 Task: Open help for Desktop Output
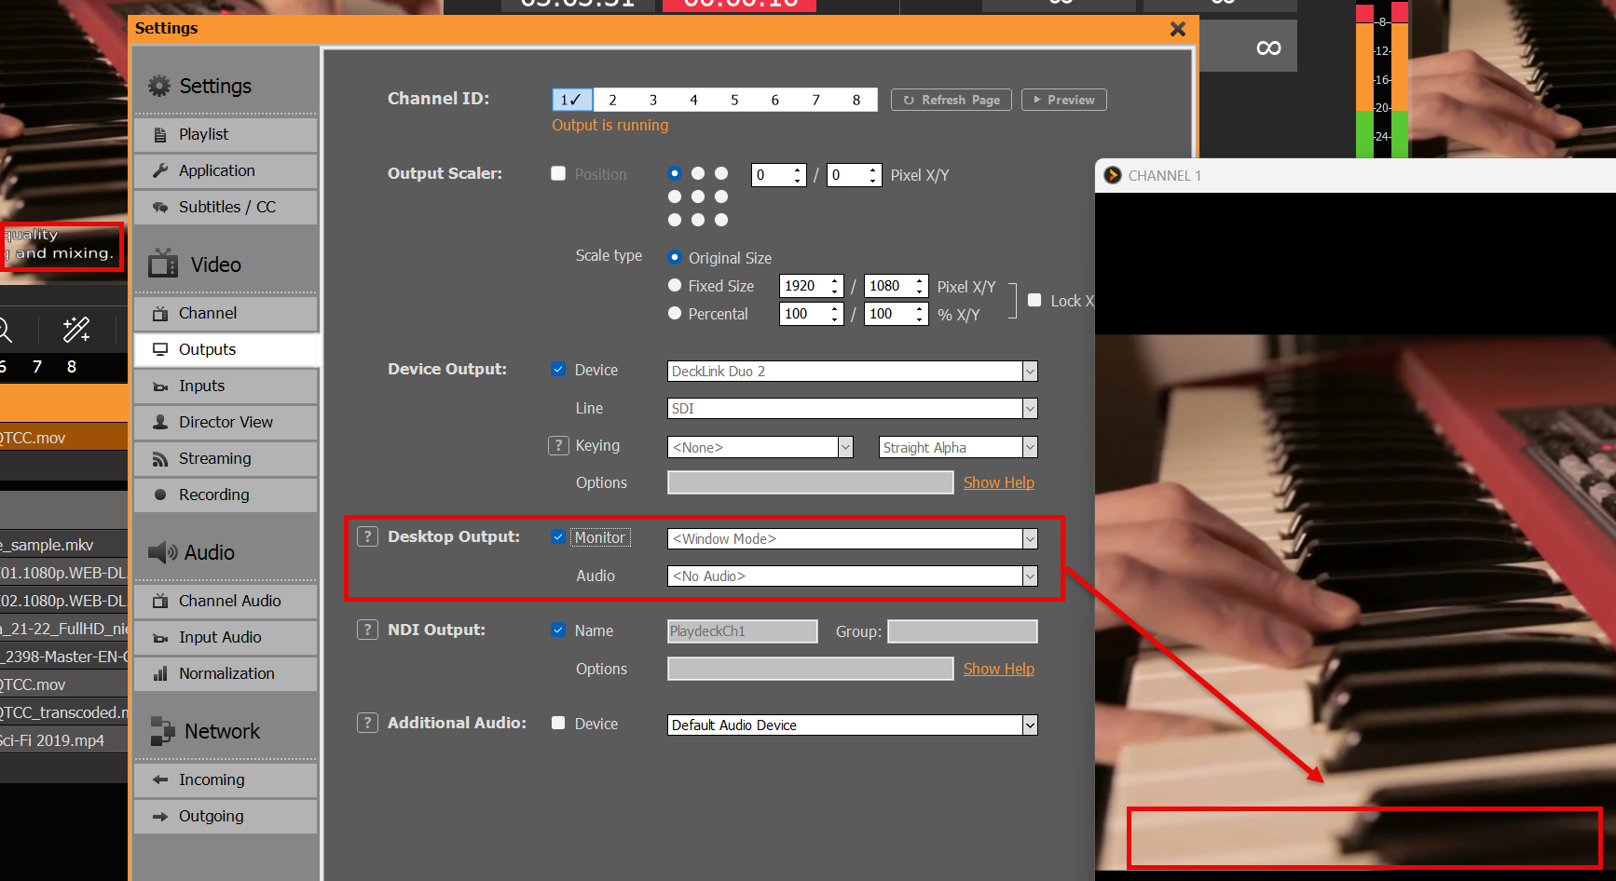[x=368, y=536]
